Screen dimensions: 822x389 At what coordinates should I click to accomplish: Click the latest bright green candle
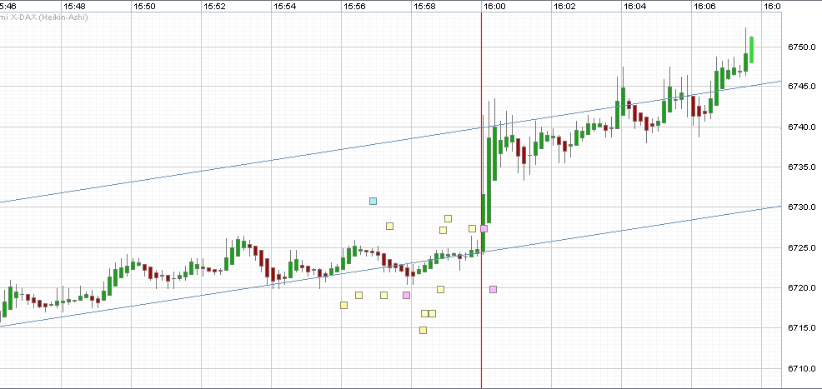(752, 50)
